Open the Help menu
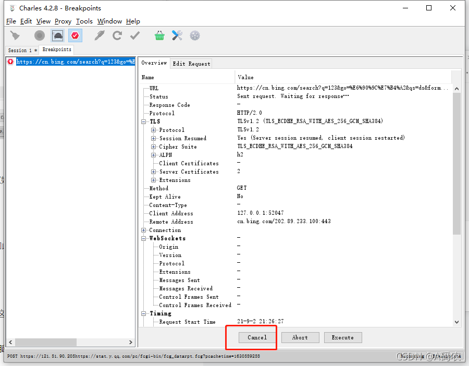This screenshot has width=469, height=366. tap(133, 21)
